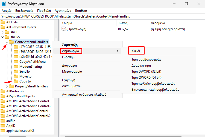The height and width of the screenshot is (137, 205).
Task: Select Τιμή DWORD (32 bit)
Action: 158,72
